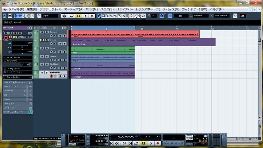Screen dimensions: 263x148
Task: Open track color palette dropdown
Action: (x=243, y=16)
